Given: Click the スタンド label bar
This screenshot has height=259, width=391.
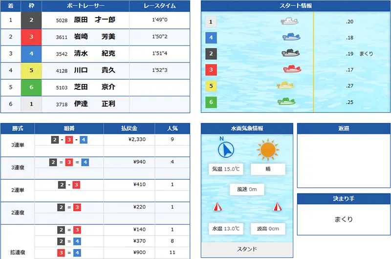Looking at the screenshot, I should pyautogui.click(x=247, y=249).
